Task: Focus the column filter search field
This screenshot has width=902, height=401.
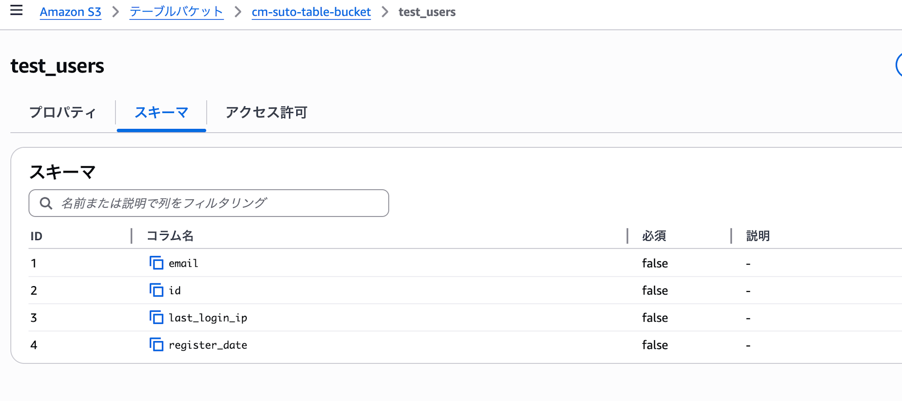Action: coord(216,203)
